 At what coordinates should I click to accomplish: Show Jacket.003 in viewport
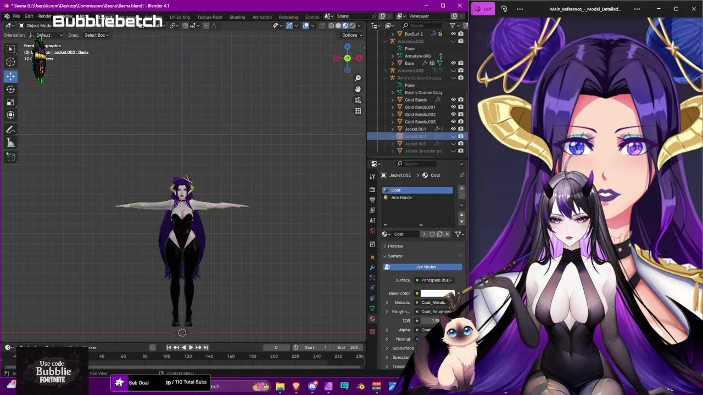[453, 144]
